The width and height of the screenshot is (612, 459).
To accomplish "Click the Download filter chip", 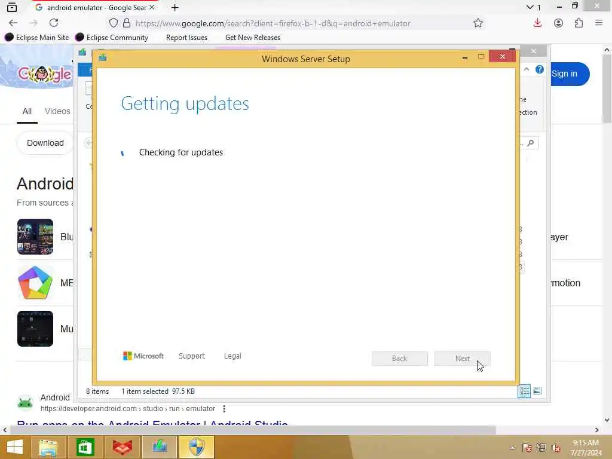I will (45, 143).
